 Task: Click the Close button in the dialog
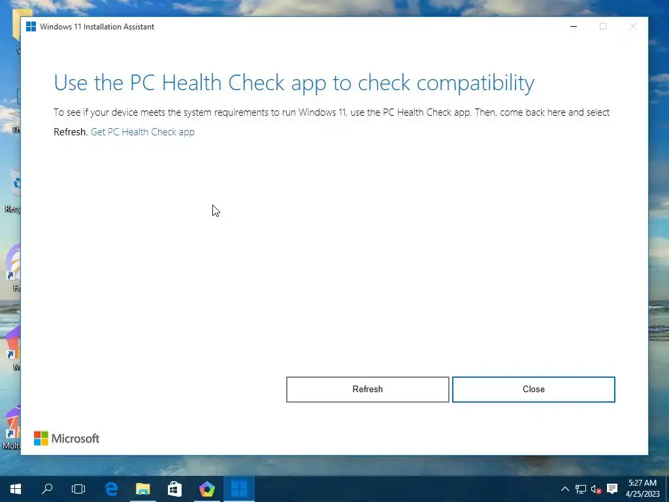[x=533, y=390]
